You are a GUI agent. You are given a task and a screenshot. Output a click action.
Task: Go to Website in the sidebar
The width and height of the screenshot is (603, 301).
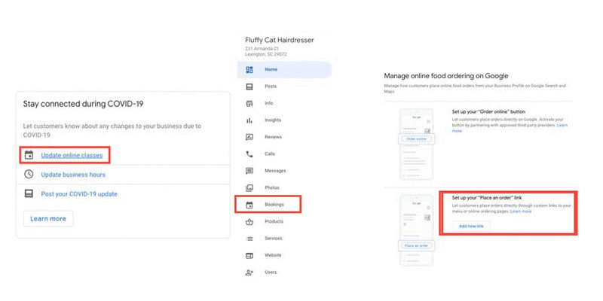[x=273, y=255]
